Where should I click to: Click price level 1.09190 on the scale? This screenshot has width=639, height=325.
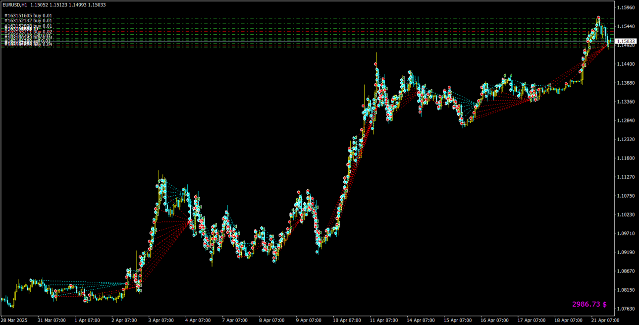click(626, 252)
